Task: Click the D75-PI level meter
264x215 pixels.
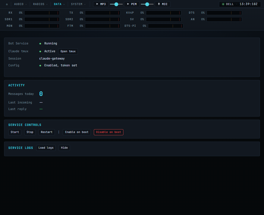Action: click(165, 26)
